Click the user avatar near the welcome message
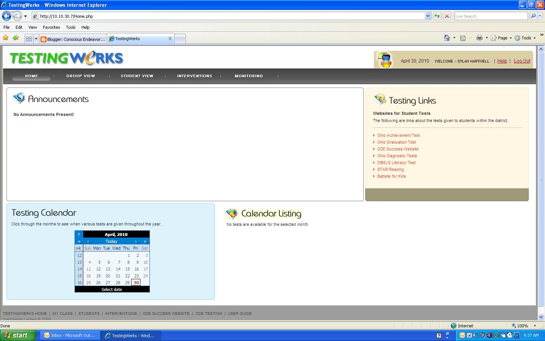Image resolution: width=545 pixels, height=341 pixels. tap(386, 59)
